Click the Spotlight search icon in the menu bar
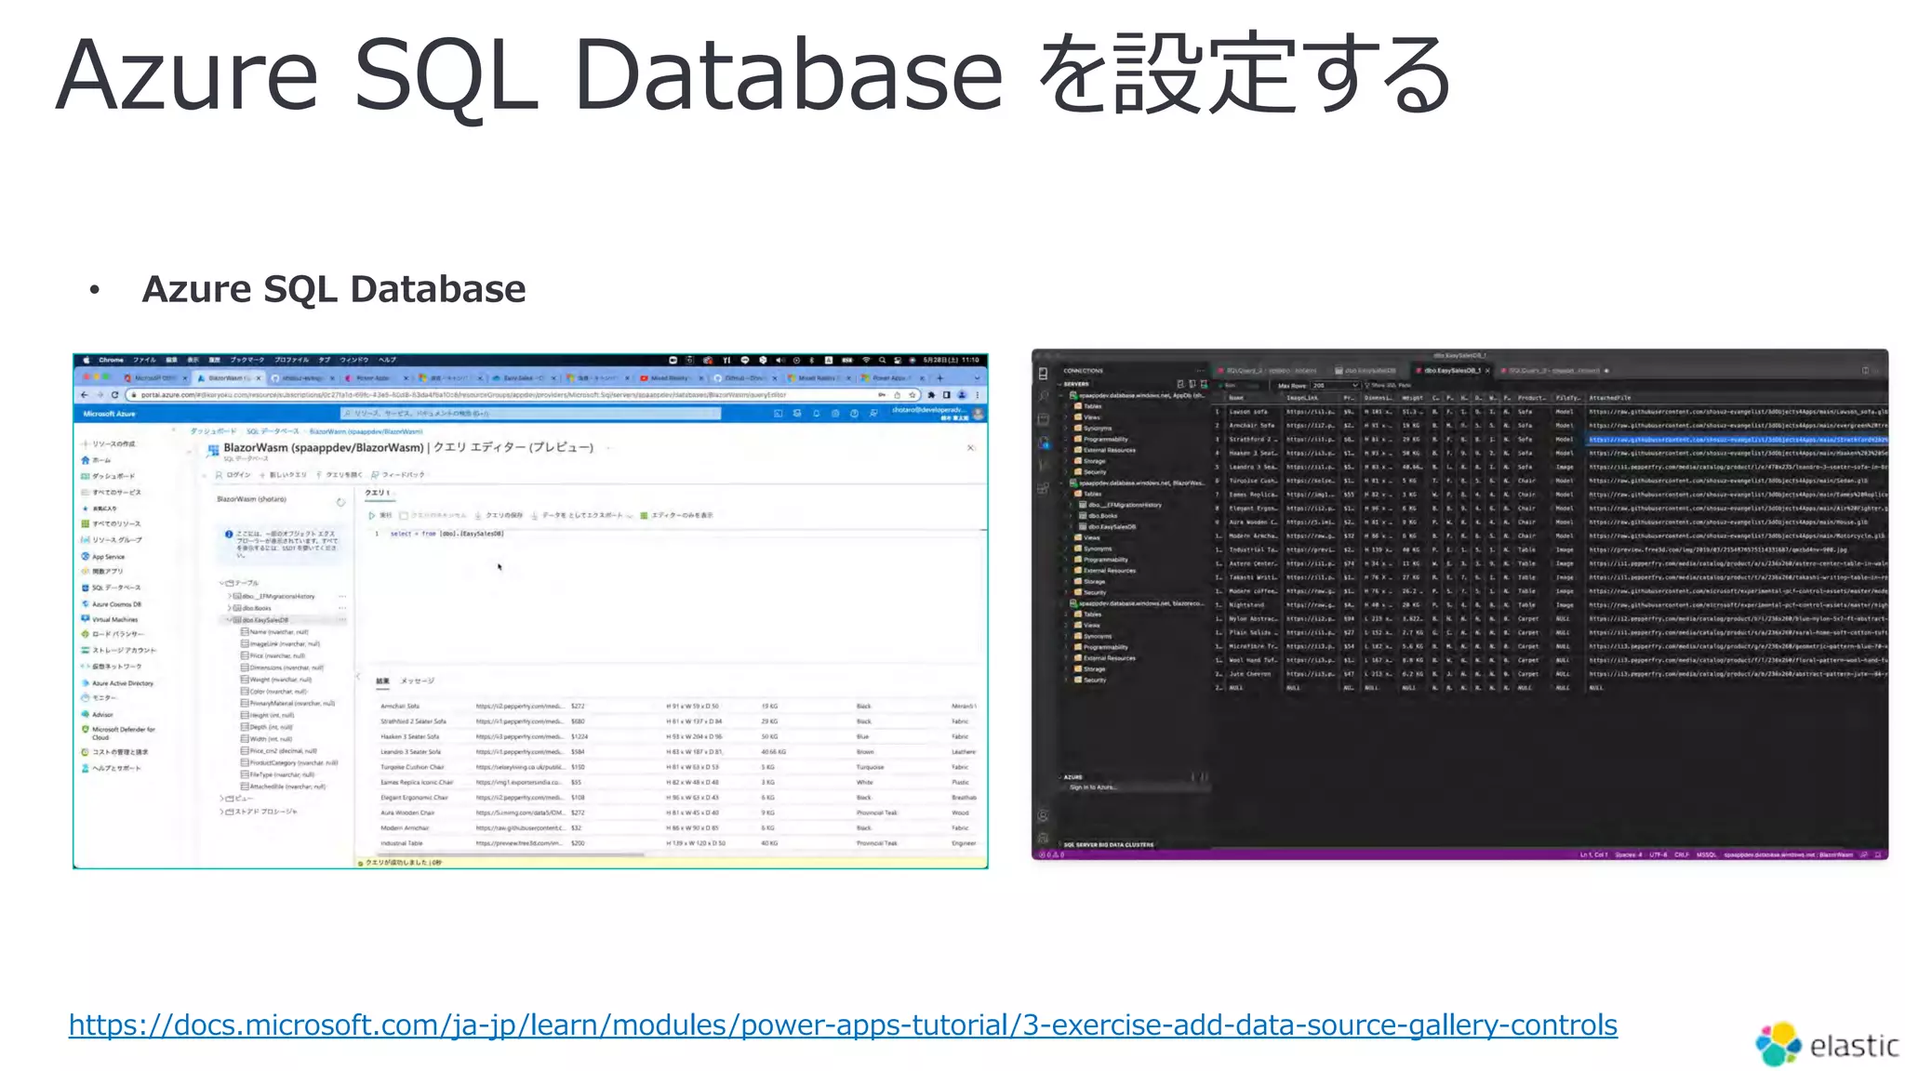The height and width of the screenshot is (1071, 1905). tap(882, 360)
